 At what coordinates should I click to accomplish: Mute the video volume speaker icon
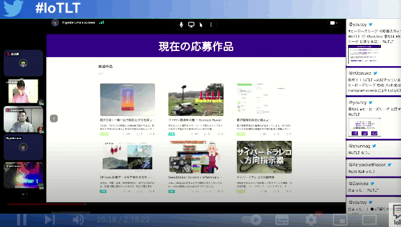point(78,220)
